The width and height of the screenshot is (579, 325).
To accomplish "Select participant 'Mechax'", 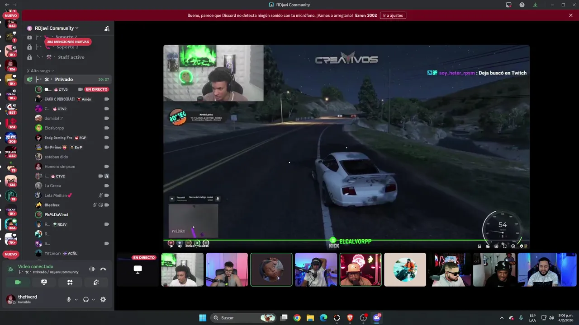I will pyautogui.click(x=72, y=205).
